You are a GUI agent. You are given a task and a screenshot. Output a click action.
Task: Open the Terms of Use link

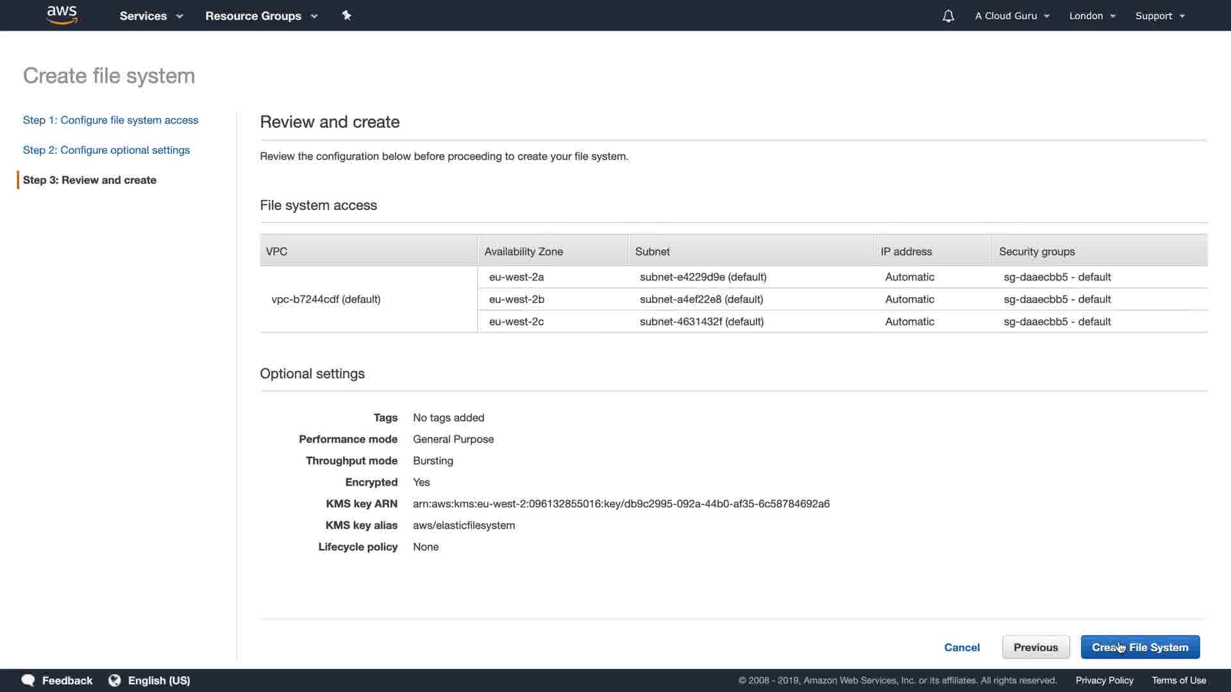1178,680
